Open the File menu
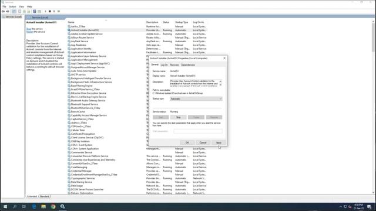 (4, 6)
